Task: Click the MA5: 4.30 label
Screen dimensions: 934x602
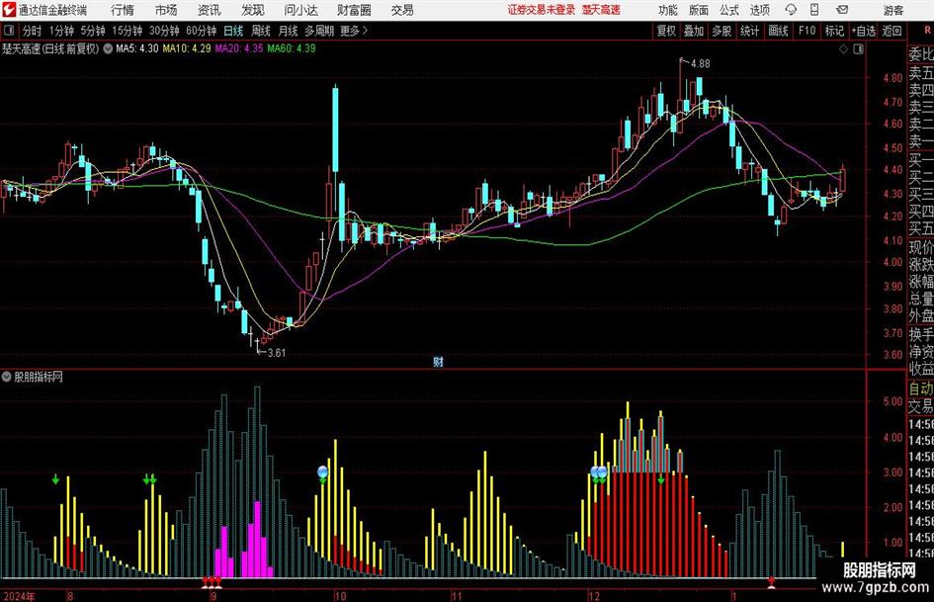Action: coord(137,48)
